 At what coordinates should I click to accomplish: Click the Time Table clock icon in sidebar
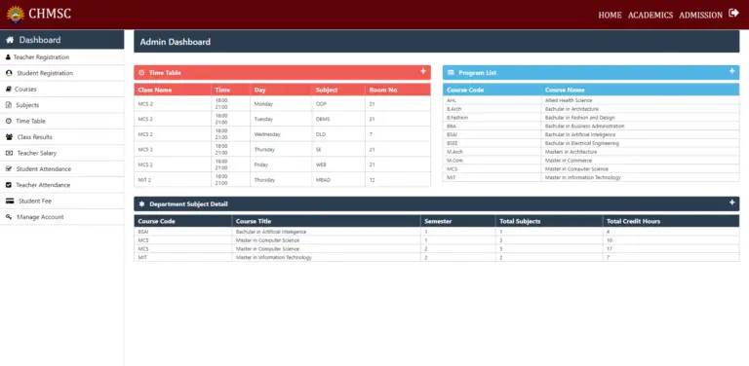tap(9, 121)
